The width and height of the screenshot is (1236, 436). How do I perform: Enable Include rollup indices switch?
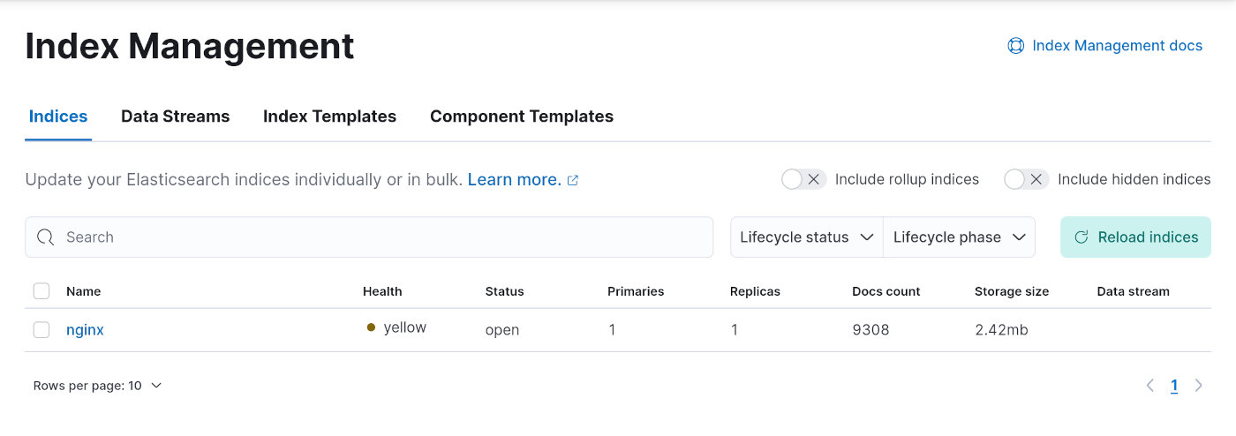tap(803, 179)
